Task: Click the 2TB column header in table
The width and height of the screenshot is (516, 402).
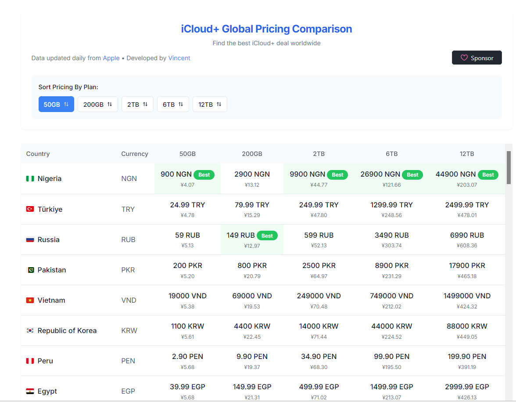Action: 319,154
